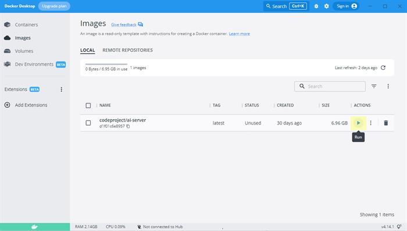This screenshot has width=407, height=231.
Task: Click the 'latest' tag cell
Action: click(x=218, y=123)
